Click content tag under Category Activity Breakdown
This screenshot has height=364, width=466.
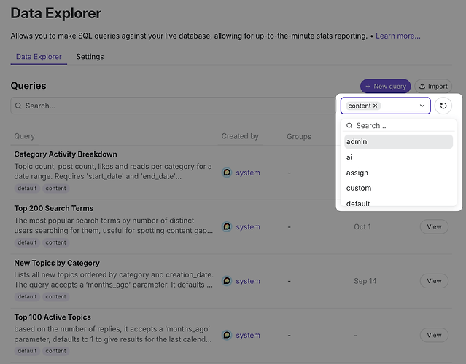tap(56, 189)
